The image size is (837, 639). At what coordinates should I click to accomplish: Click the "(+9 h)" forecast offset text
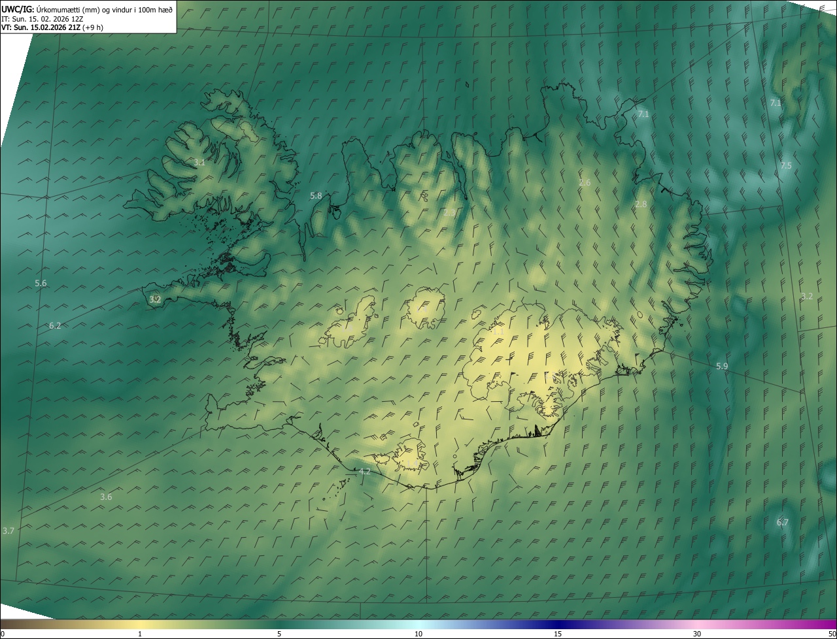[93, 27]
